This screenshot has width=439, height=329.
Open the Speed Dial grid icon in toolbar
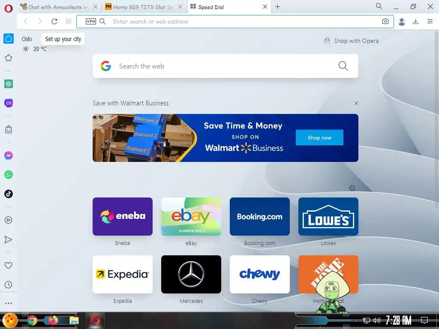click(68, 21)
